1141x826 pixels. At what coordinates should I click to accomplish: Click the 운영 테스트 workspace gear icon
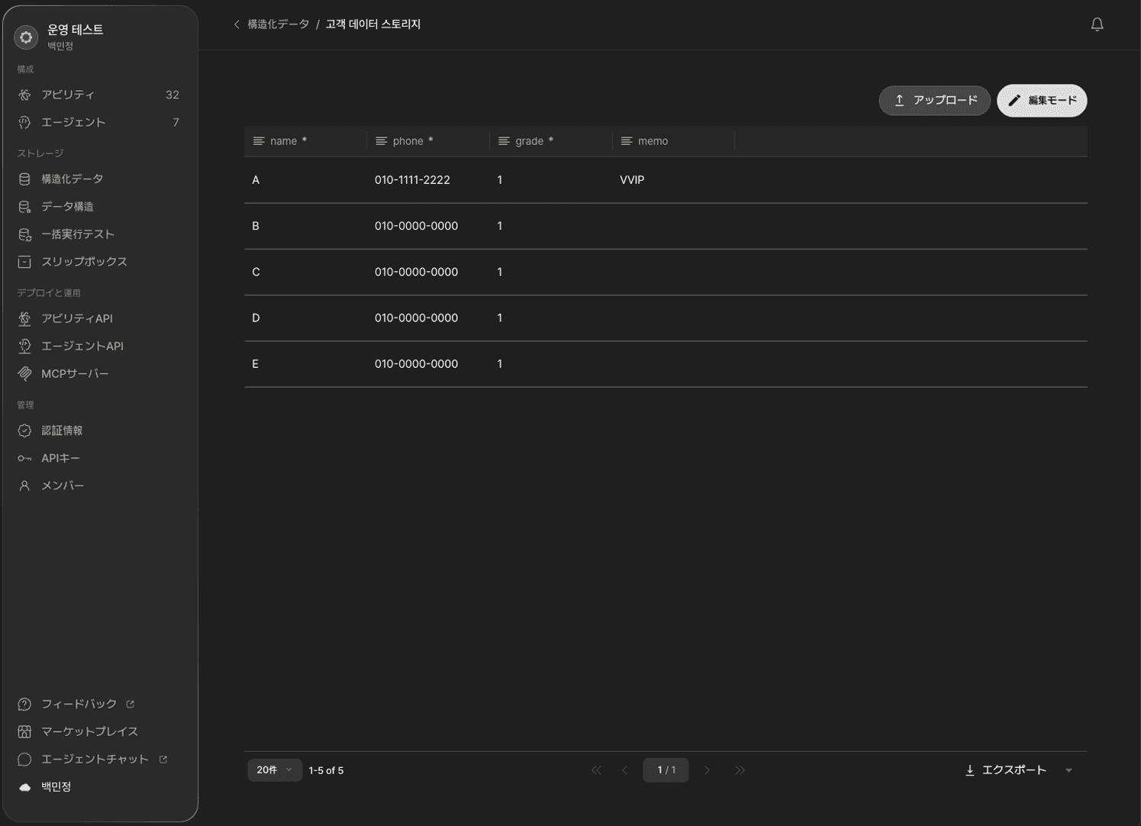(x=26, y=37)
